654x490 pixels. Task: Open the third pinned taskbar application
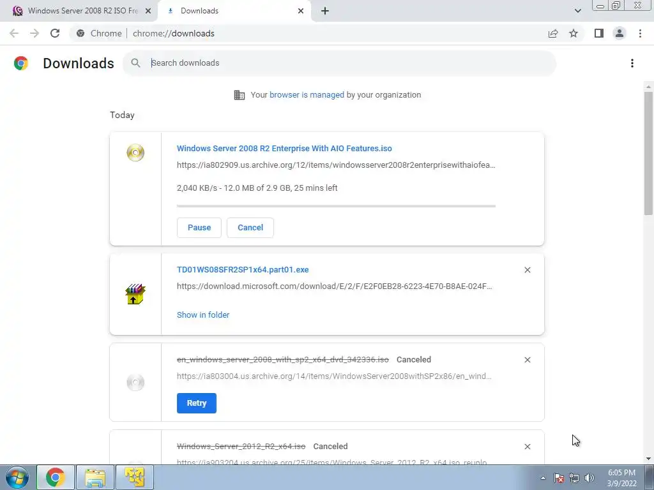134,477
